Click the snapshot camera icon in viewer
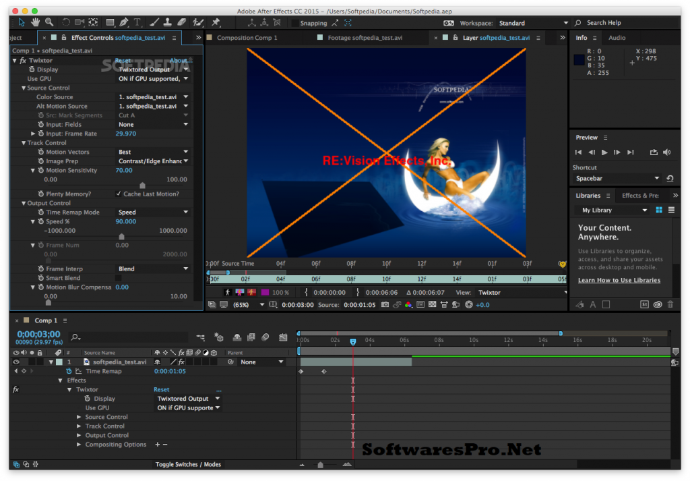 (385, 305)
